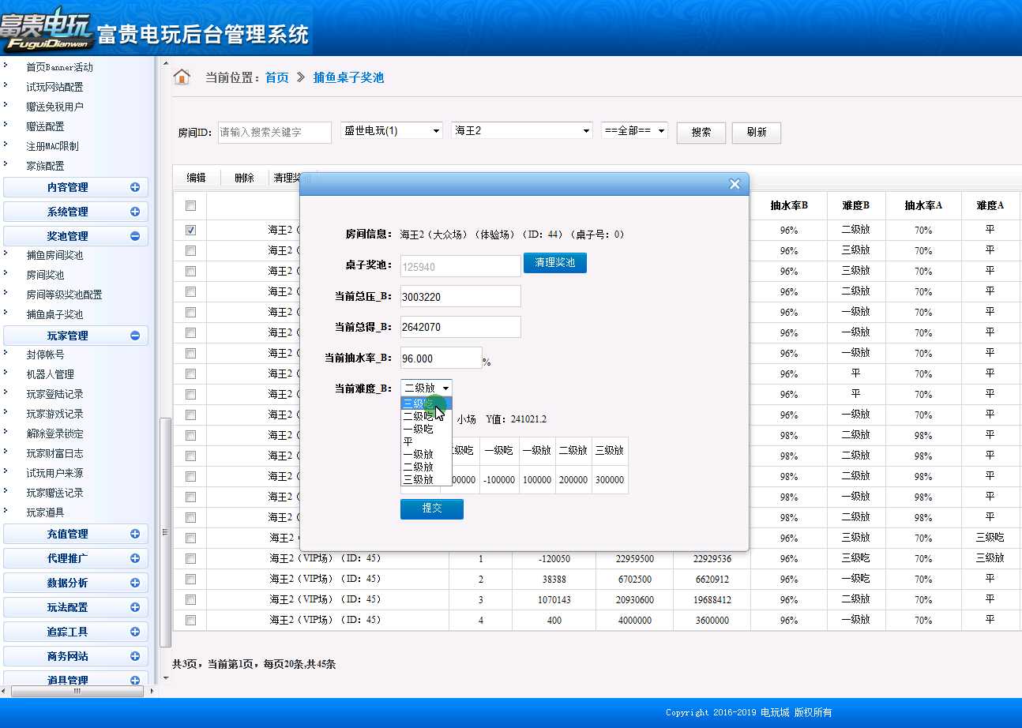Click the 当前抽水率_B input field

coord(441,358)
